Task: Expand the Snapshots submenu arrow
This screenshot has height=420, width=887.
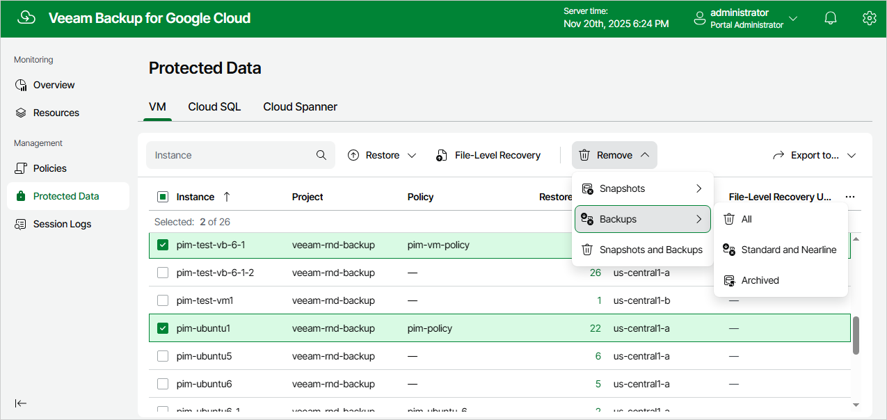Action: (x=698, y=188)
